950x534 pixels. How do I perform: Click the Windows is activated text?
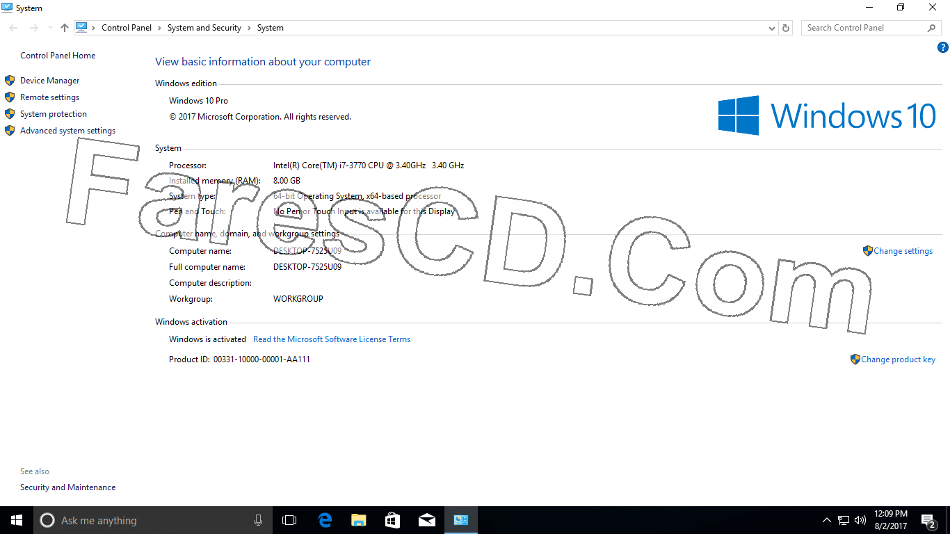[x=207, y=339]
